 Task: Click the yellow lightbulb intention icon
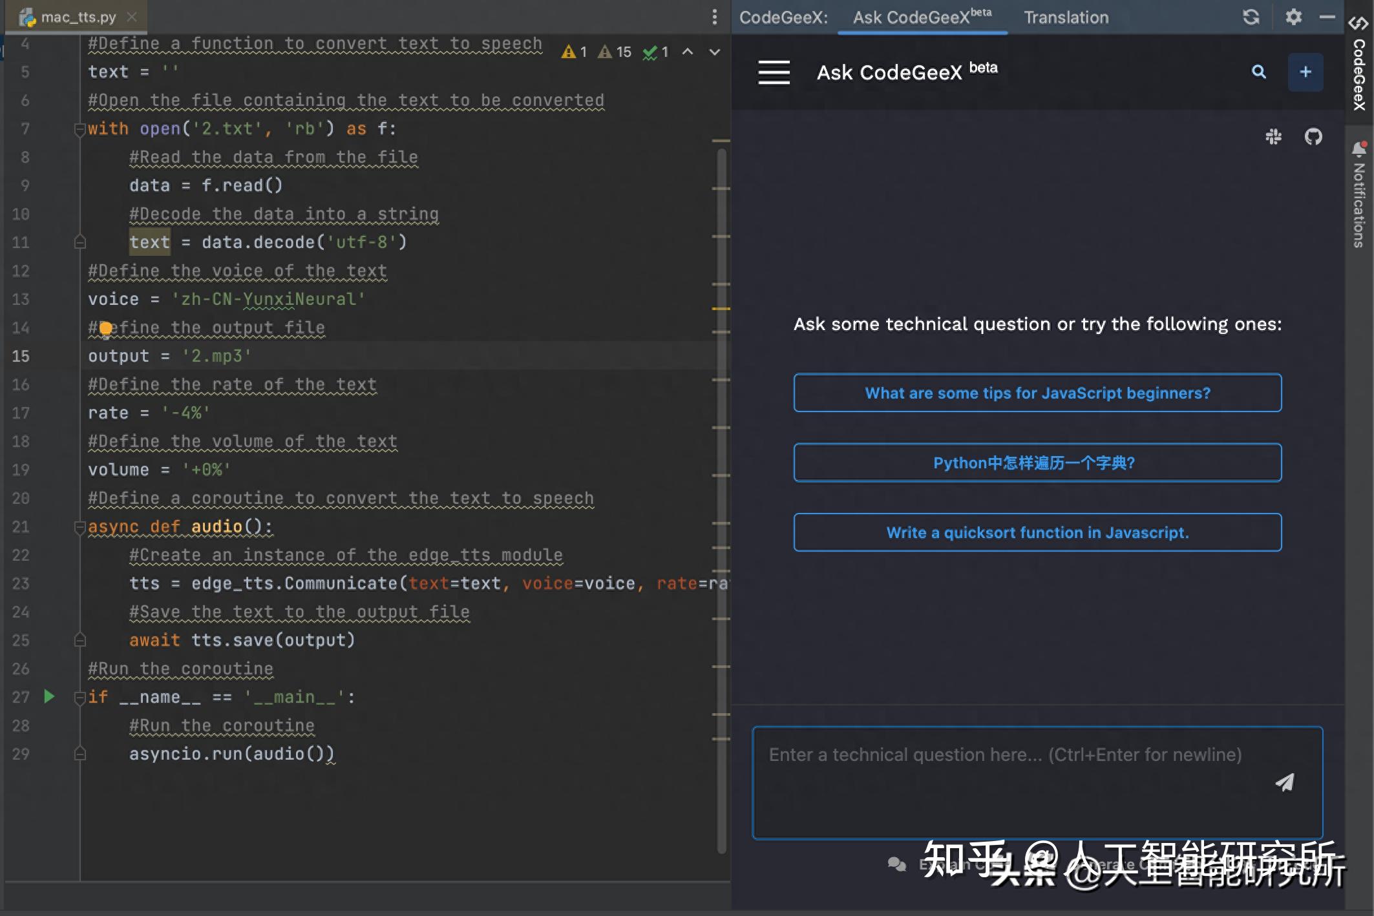[x=106, y=329]
